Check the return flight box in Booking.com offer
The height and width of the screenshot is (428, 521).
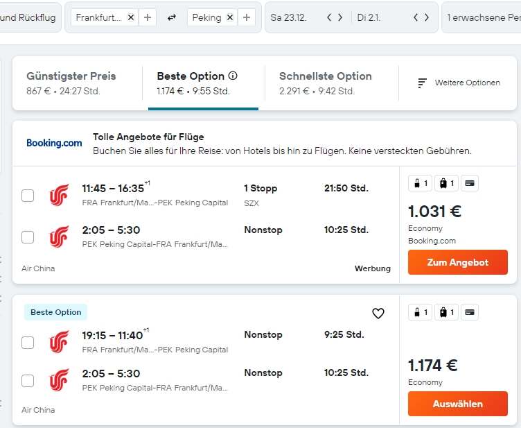[x=28, y=237]
